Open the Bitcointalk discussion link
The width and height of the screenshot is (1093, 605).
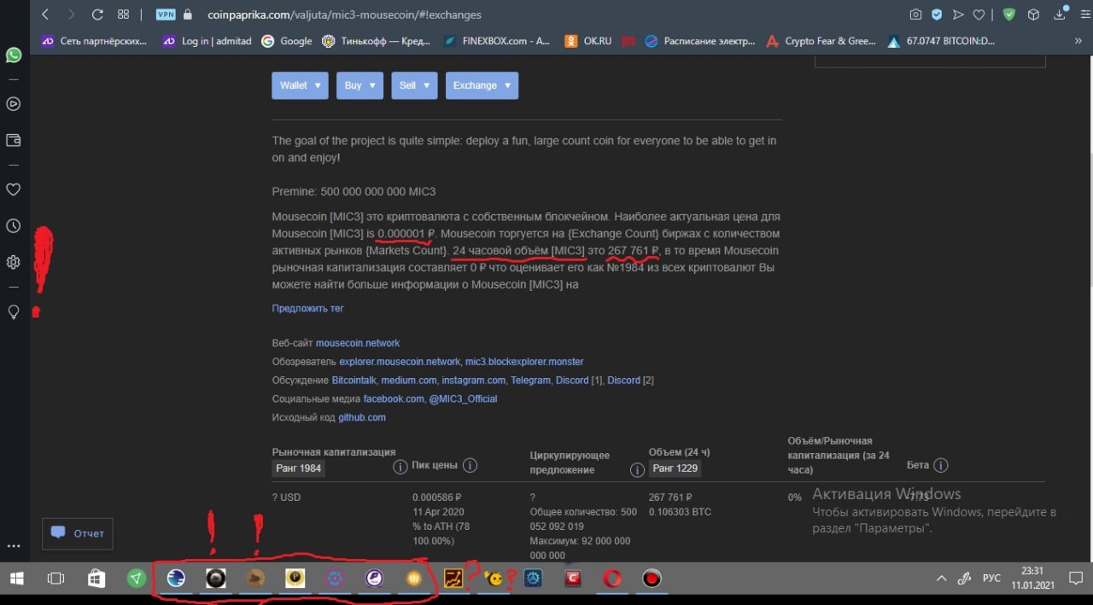coord(354,381)
